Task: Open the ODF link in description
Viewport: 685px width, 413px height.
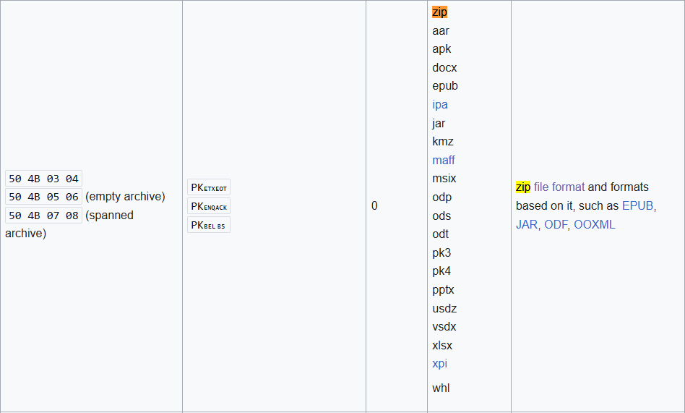Action: point(556,225)
